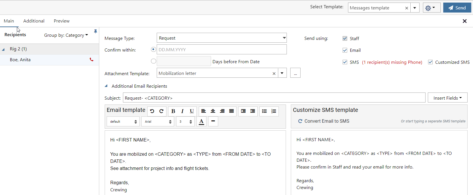This screenshot has width=473, height=195.
Task: Toggle the SMS checkbox
Action: tap(345, 62)
